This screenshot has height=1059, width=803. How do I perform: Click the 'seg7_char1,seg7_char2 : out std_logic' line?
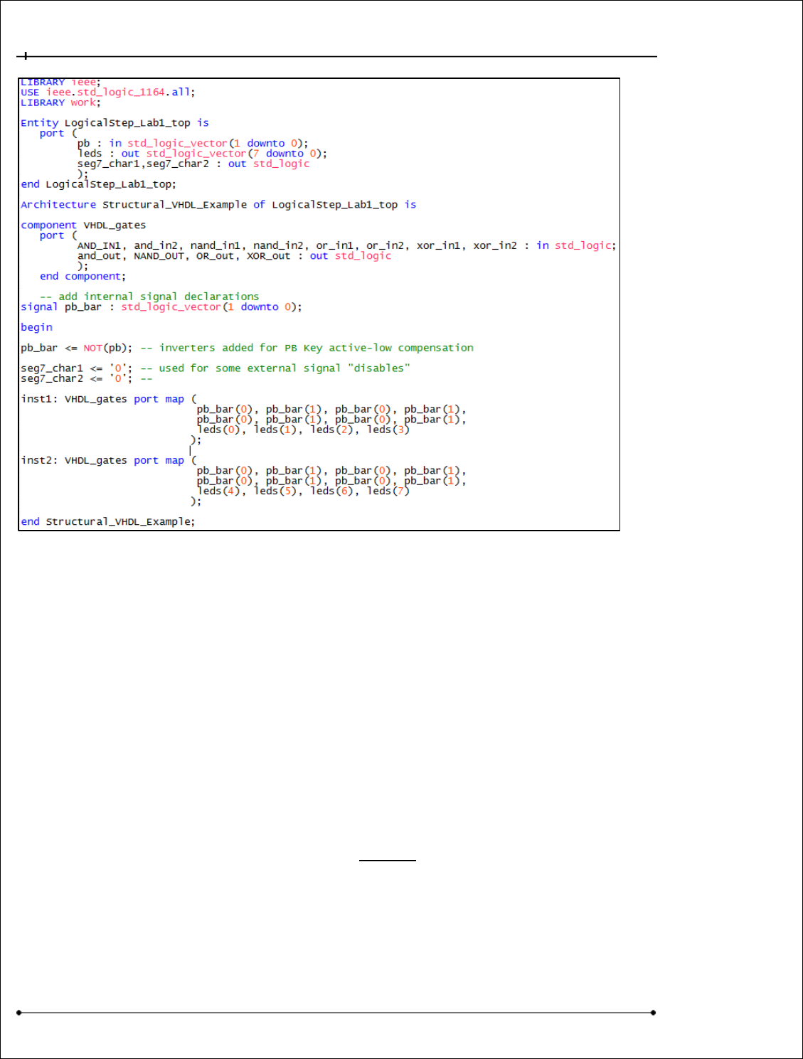[x=193, y=164]
